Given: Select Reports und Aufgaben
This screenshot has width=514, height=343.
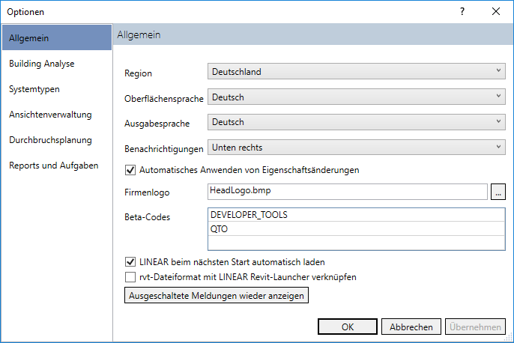Looking at the screenshot, I should [57, 166].
